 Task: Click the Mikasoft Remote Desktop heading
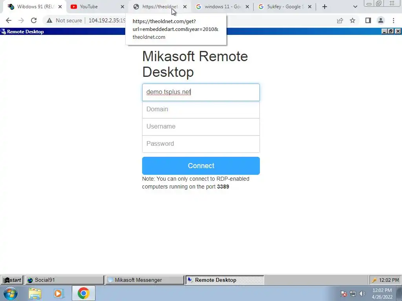pos(195,64)
